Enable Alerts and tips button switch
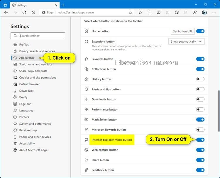Viewport: 220px width, 178px height. [x=200, y=89]
